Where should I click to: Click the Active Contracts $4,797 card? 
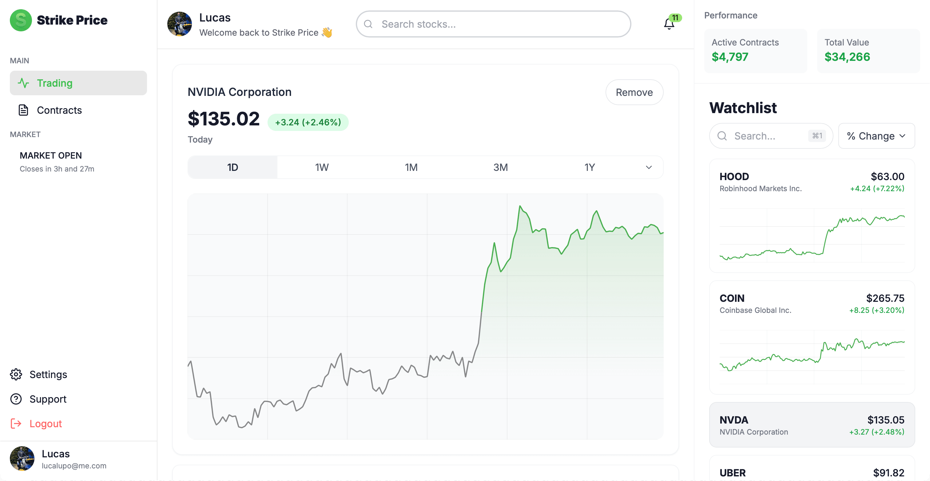756,51
